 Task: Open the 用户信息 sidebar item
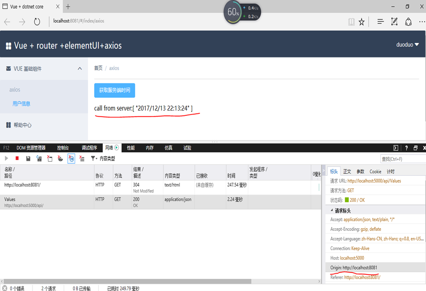point(21,104)
